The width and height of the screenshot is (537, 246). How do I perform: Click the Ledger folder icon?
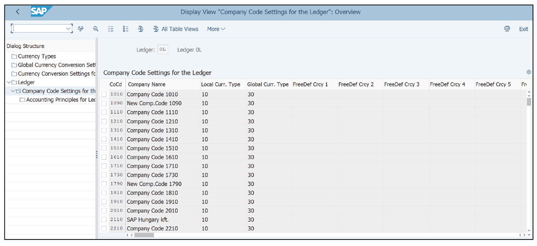(14, 82)
